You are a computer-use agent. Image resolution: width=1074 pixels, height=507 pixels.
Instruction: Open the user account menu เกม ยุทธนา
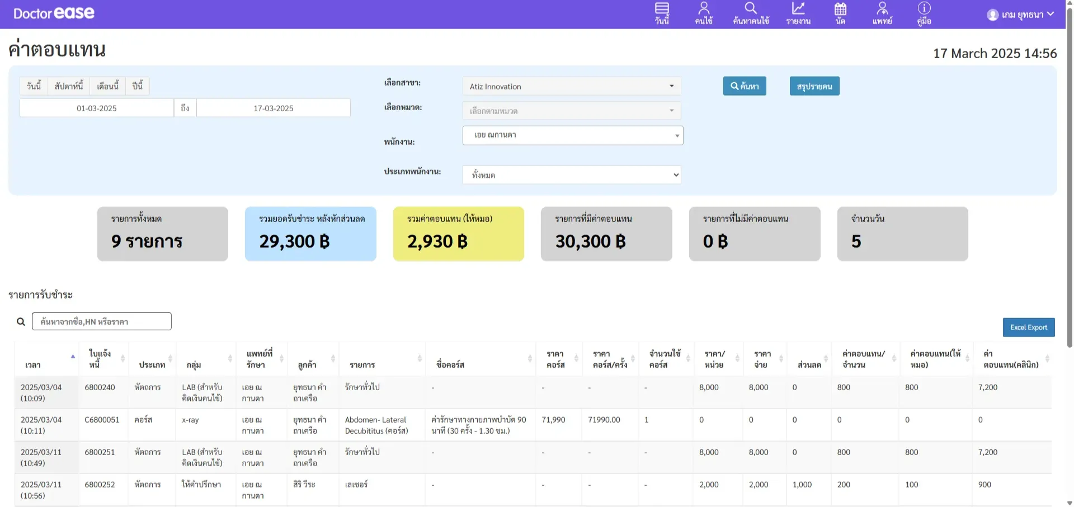(1020, 15)
